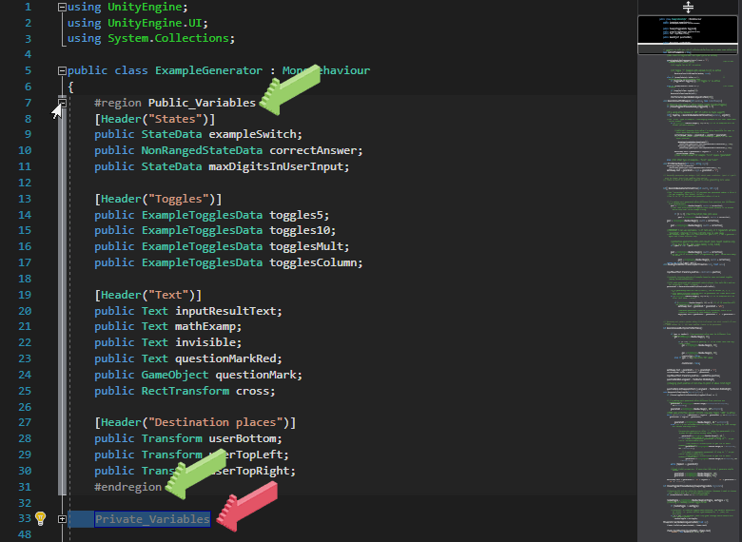Click Header "Destination places" attribute

pyautogui.click(x=195, y=422)
